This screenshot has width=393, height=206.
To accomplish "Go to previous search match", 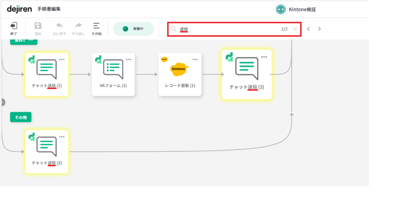I will point(309,29).
